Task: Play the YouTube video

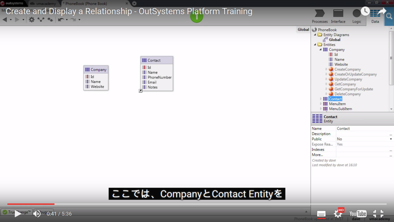Action: 18,214
